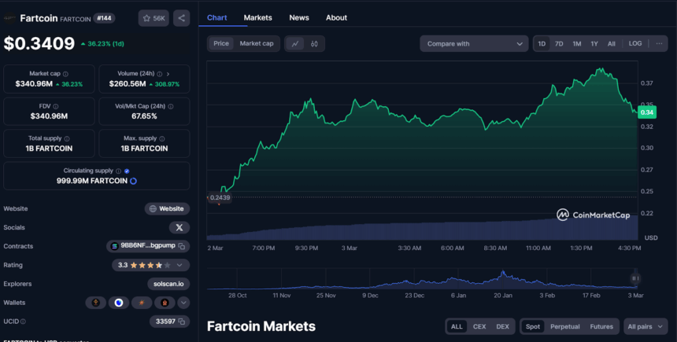
Task: Click the Volume (24h) arrow chevron
Action: (168, 74)
